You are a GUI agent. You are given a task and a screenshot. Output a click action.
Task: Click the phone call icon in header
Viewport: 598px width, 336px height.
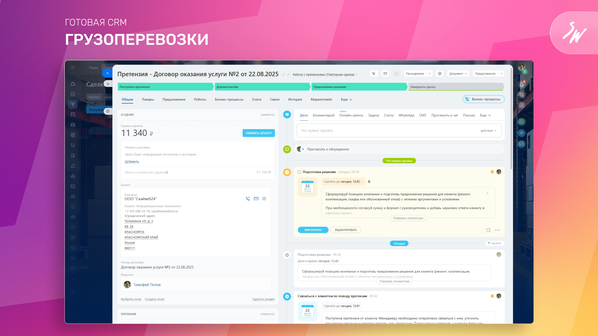[374, 74]
